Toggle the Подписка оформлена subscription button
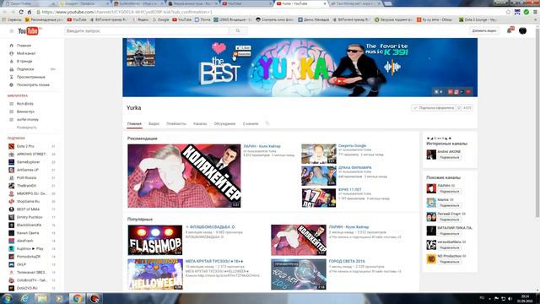540x304 pixels. pyautogui.click(x=434, y=108)
